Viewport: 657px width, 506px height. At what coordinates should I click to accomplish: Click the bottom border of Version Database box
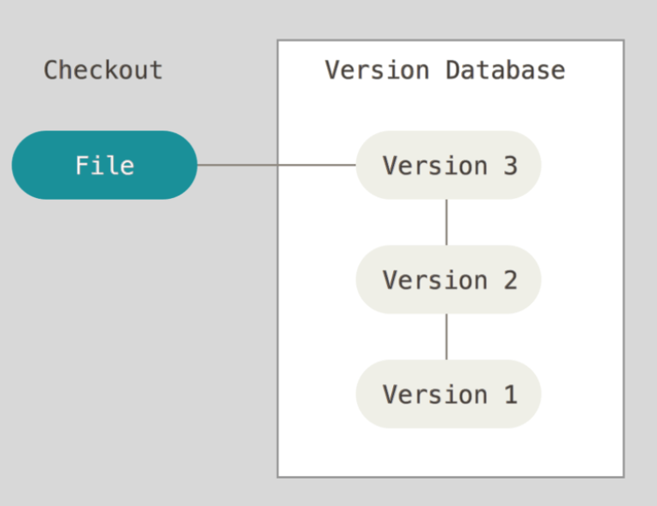(450, 476)
